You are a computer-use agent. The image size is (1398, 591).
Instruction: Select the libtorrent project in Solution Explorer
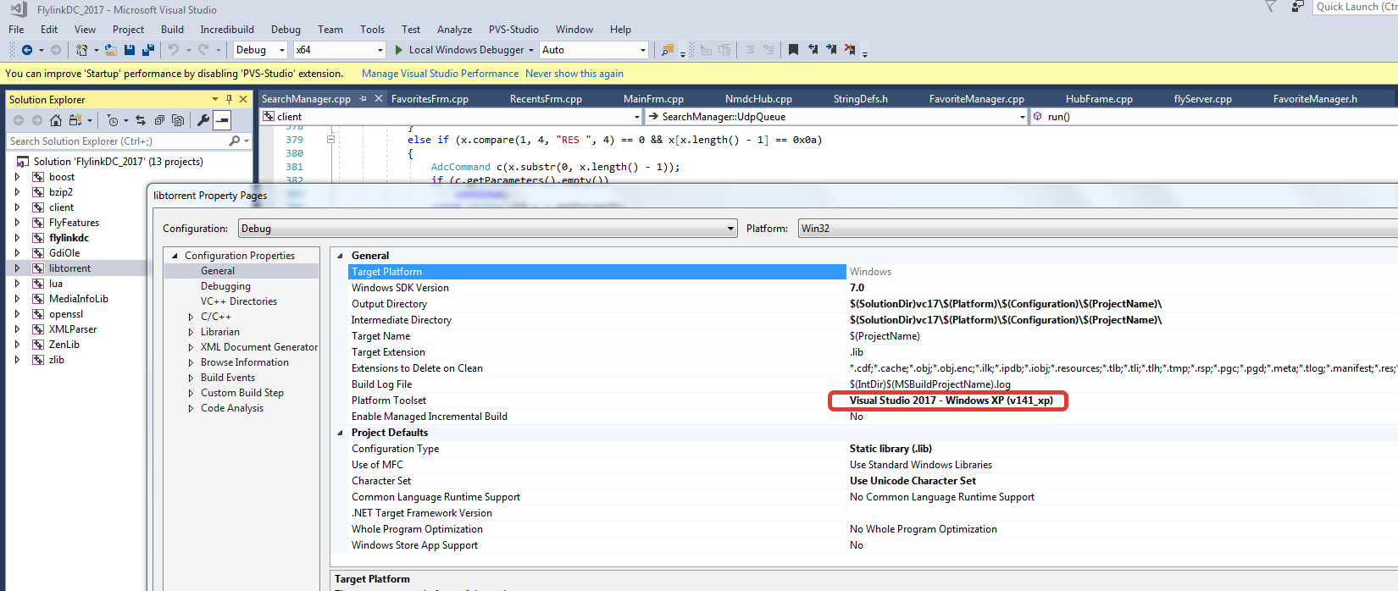[x=69, y=268]
